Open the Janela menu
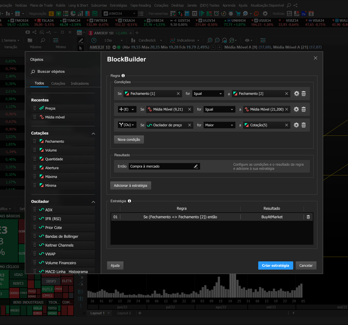The width and height of the screenshot is (348, 325). pos(192,5)
